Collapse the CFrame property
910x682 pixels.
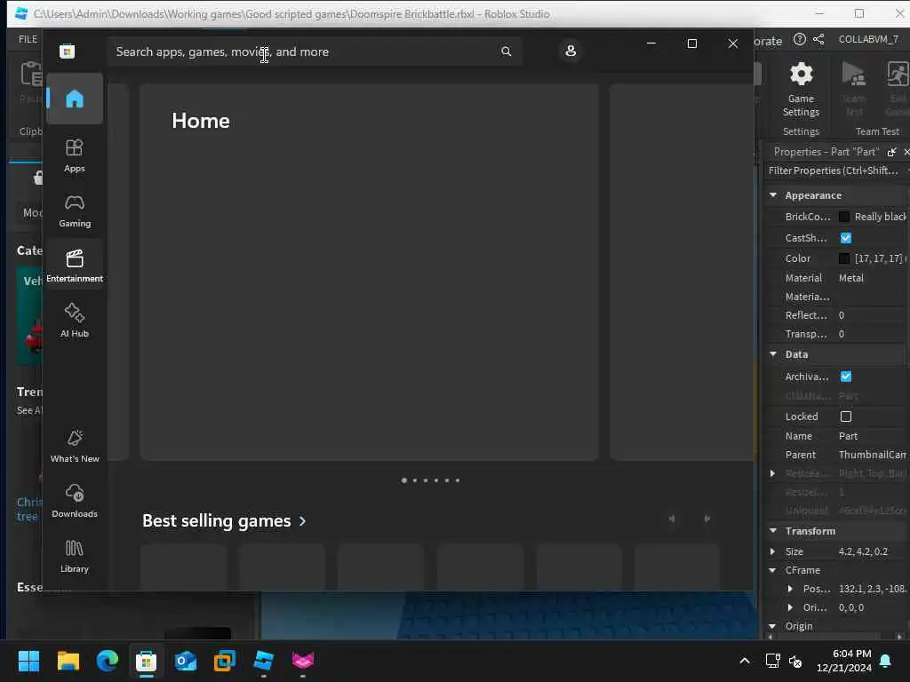772,571
